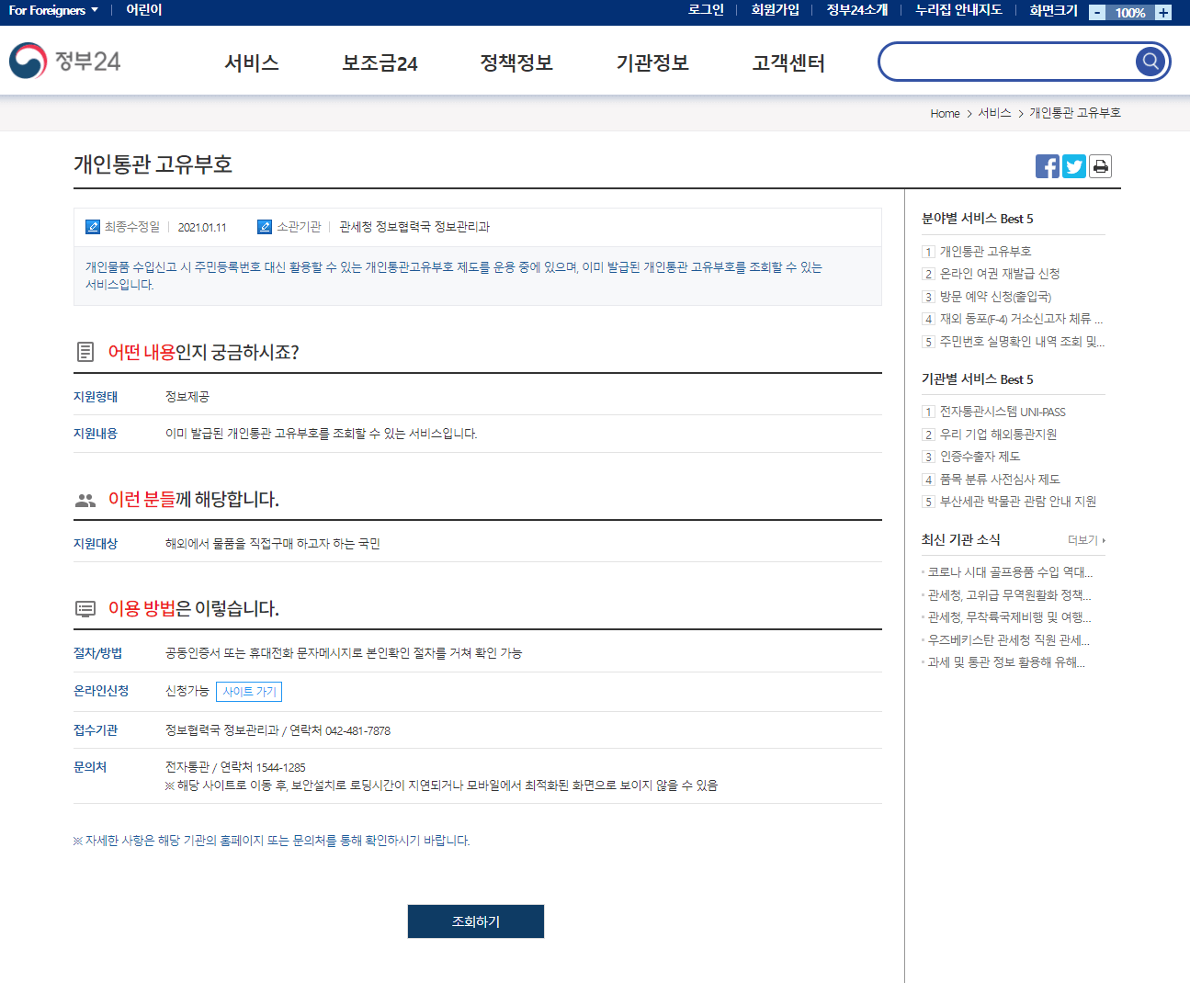This screenshot has height=983, width=1190.
Task: Decrease screen size with minus button
Action: click(x=1097, y=12)
